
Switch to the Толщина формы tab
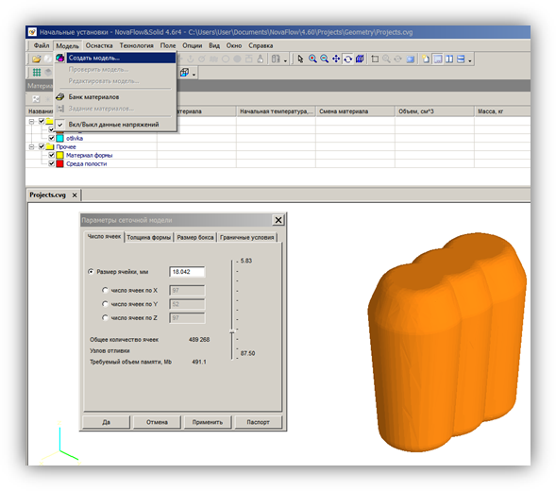[149, 237]
